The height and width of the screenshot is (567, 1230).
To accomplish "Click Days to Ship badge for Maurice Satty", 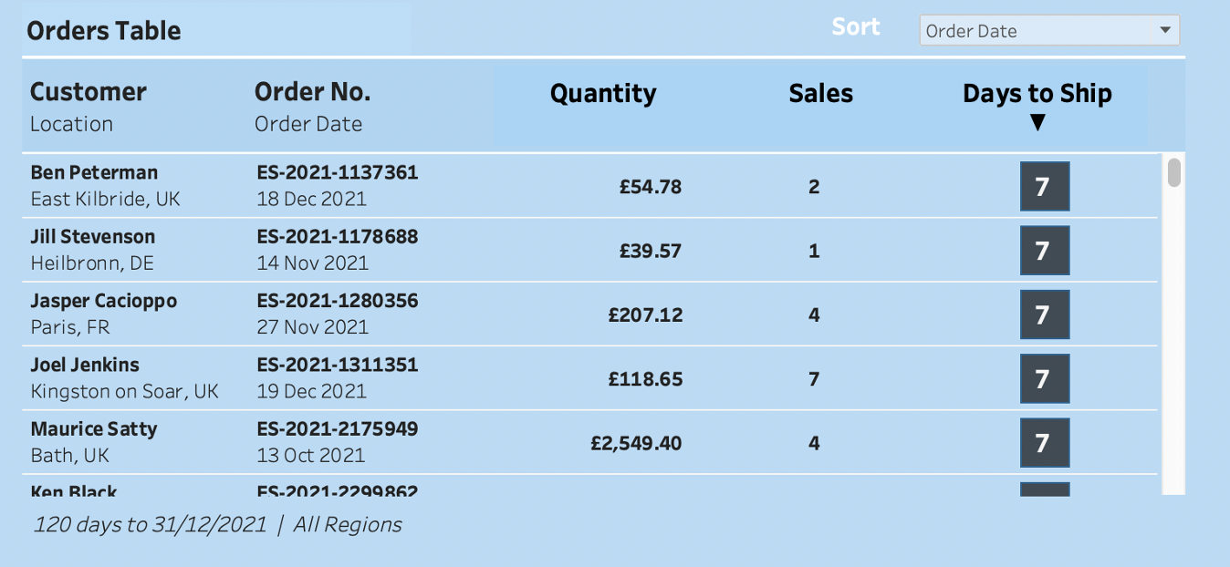I will pyautogui.click(x=1044, y=443).
